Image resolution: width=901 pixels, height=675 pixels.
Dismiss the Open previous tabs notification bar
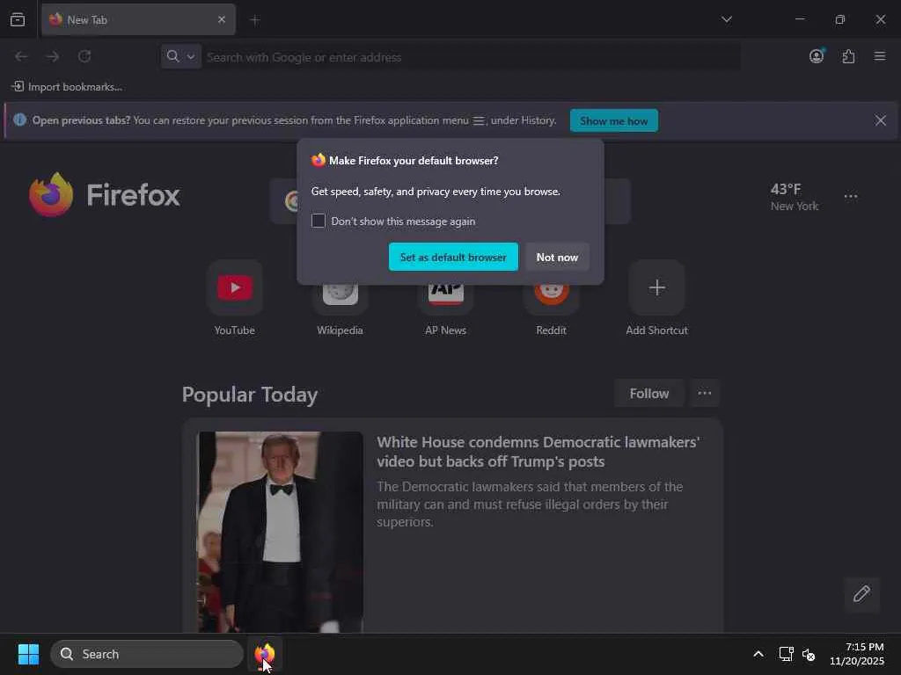[880, 120]
